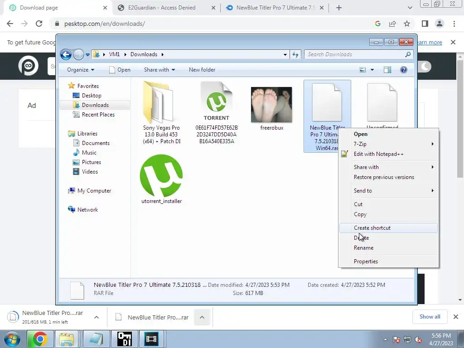Choose Open in the context menu
Viewport: 464px width, 348px height.
tap(388, 134)
